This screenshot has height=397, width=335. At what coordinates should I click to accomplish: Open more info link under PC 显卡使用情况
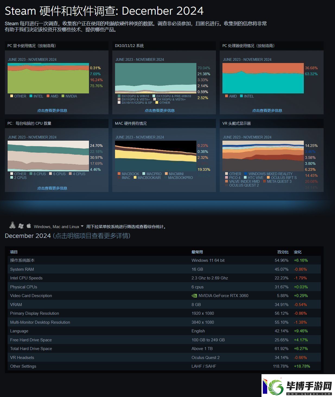(x=52, y=111)
